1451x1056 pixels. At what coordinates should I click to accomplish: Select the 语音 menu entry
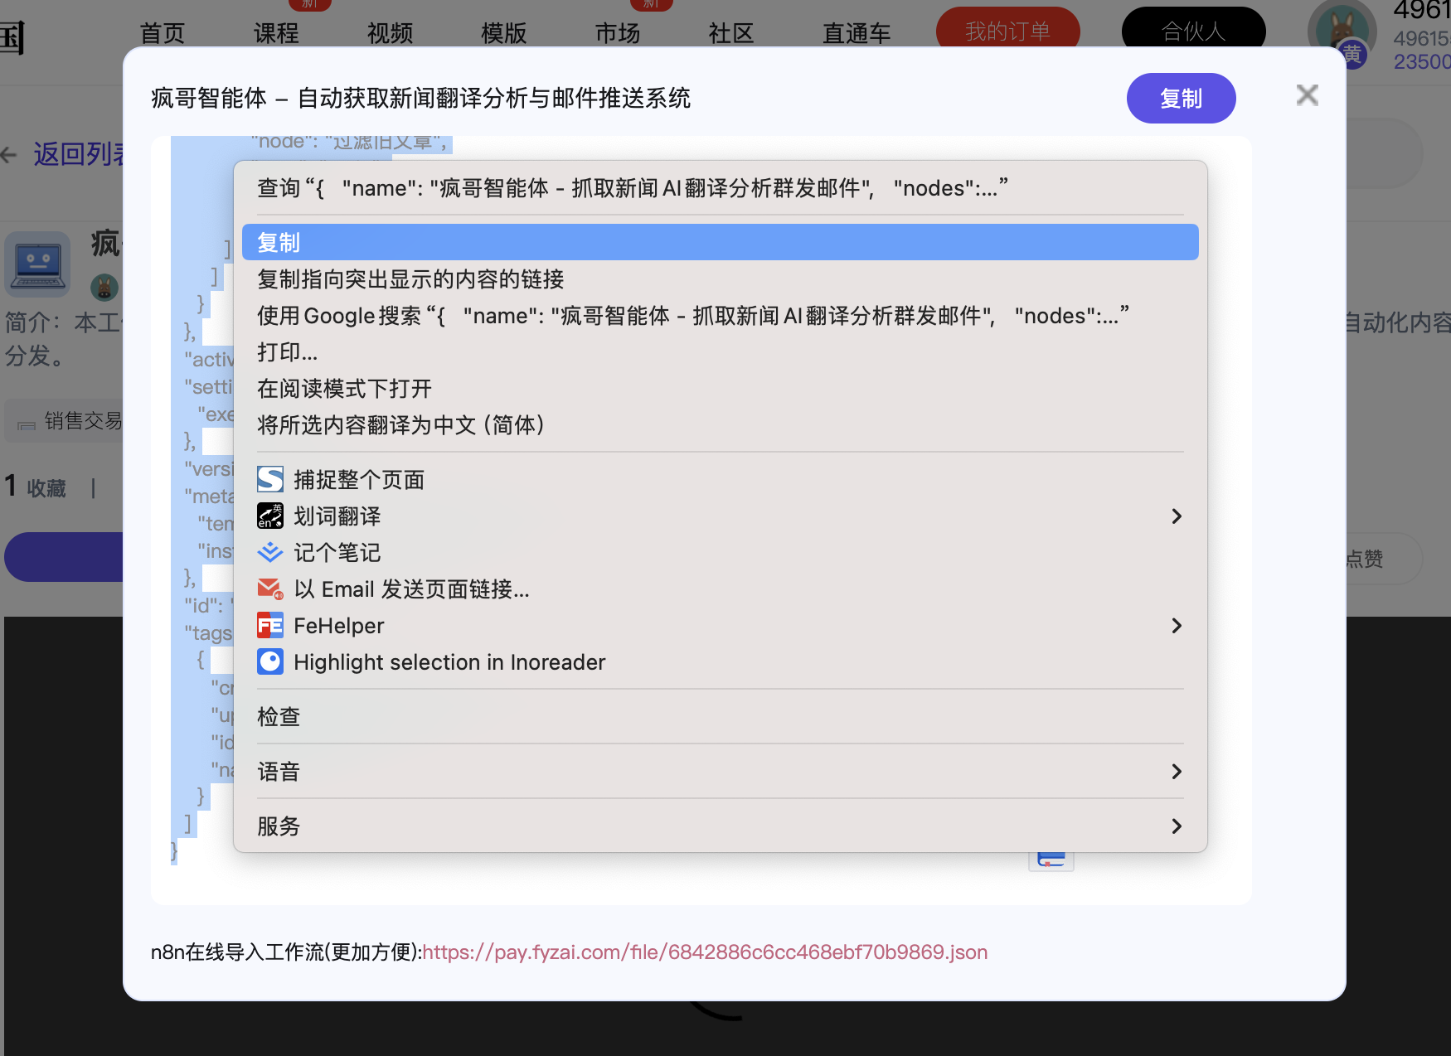click(720, 772)
